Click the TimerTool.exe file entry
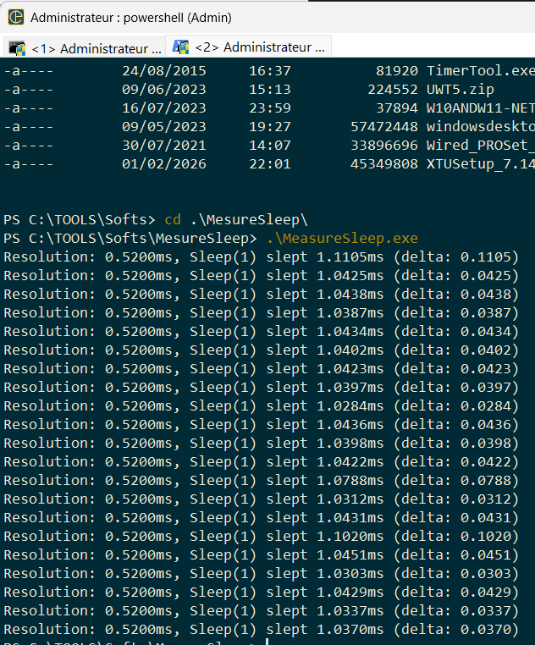535x645 pixels. pyautogui.click(x=480, y=70)
